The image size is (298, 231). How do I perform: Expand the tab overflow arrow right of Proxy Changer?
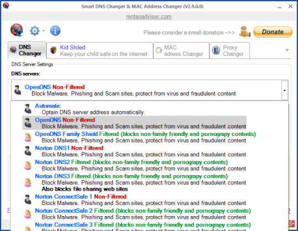(x=287, y=50)
